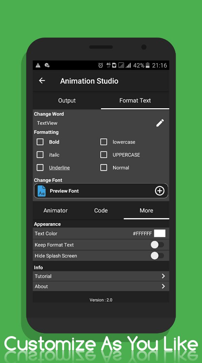Turn on Hide Splash Screen switch

157,256
